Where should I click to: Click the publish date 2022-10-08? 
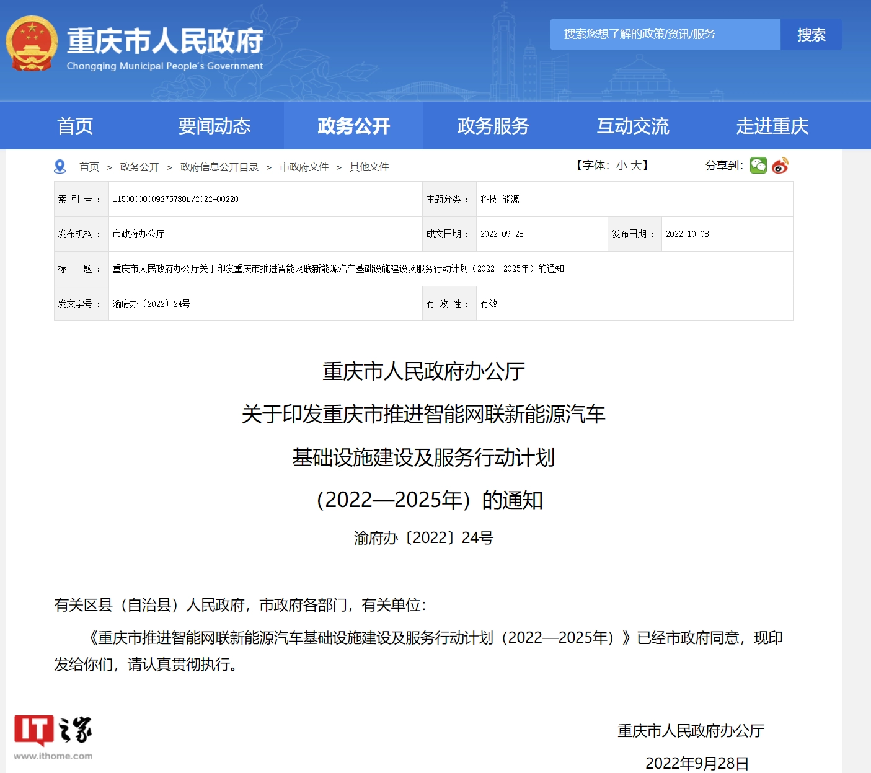coord(688,234)
